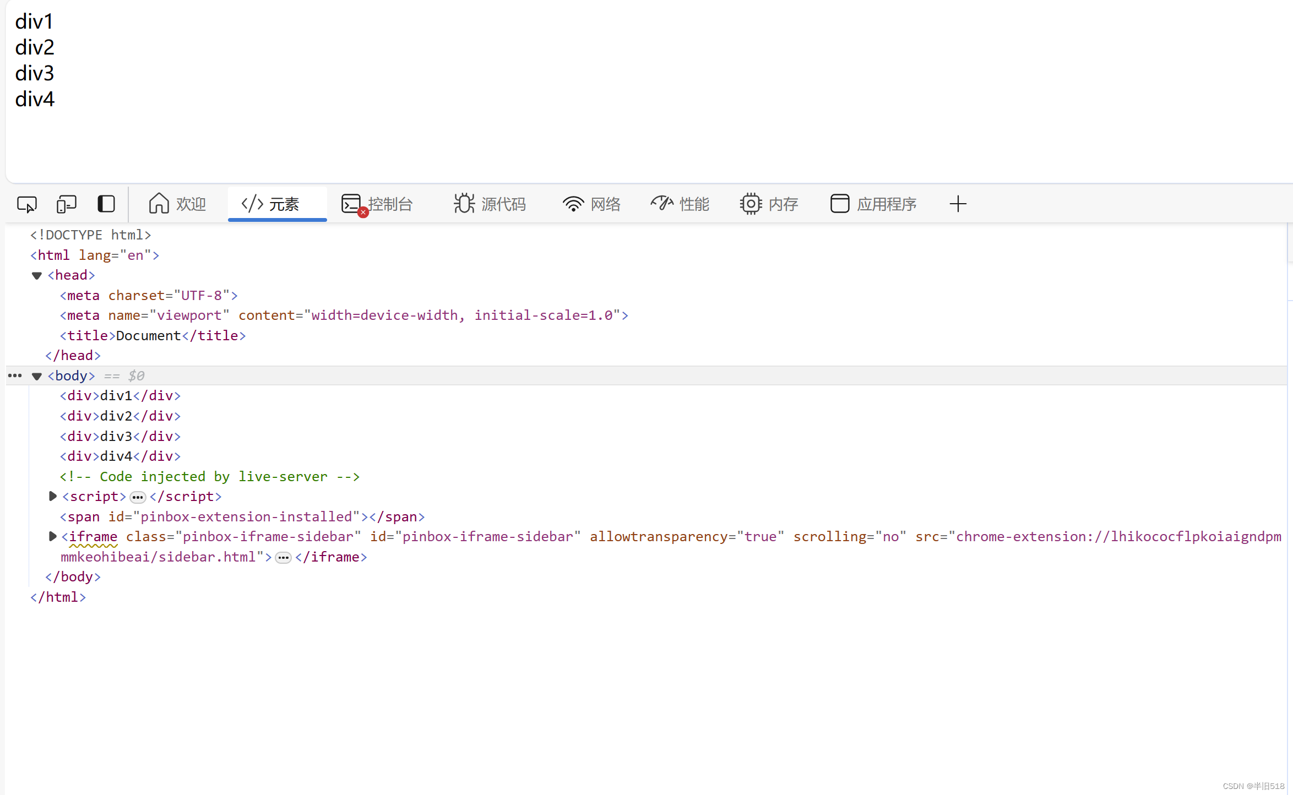
Task: Toggle the activity bar sidebar icon
Action: coord(106,204)
